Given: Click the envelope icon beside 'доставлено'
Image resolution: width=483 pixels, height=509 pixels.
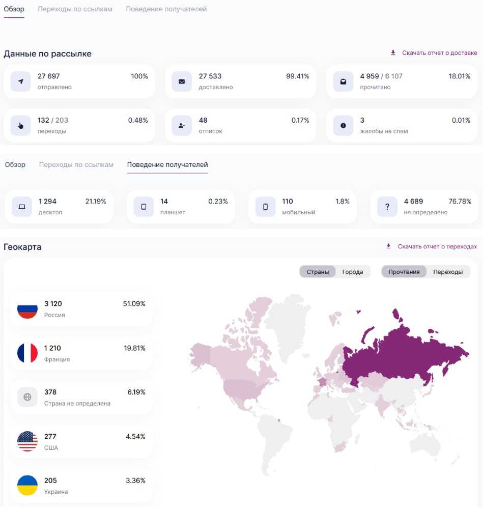Looking at the screenshot, I should (182, 81).
